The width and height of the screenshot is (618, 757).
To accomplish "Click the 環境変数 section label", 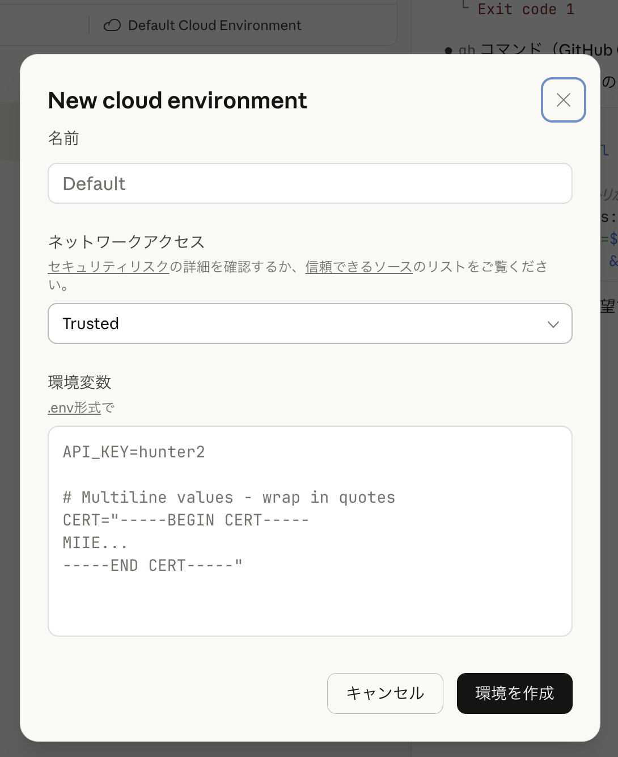I will pyautogui.click(x=79, y=382).
